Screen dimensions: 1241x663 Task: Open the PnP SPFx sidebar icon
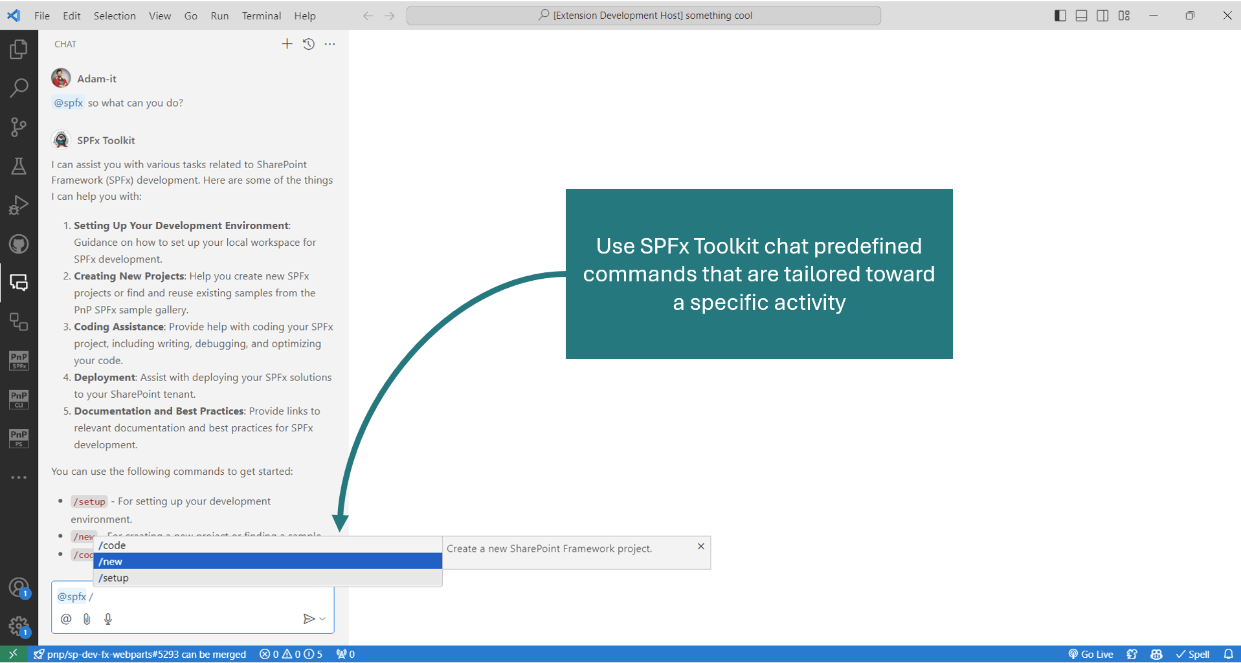point(19,361)
